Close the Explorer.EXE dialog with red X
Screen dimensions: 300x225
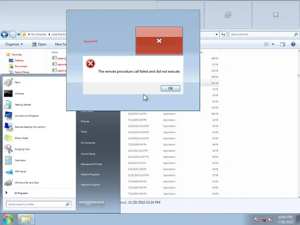159,41
